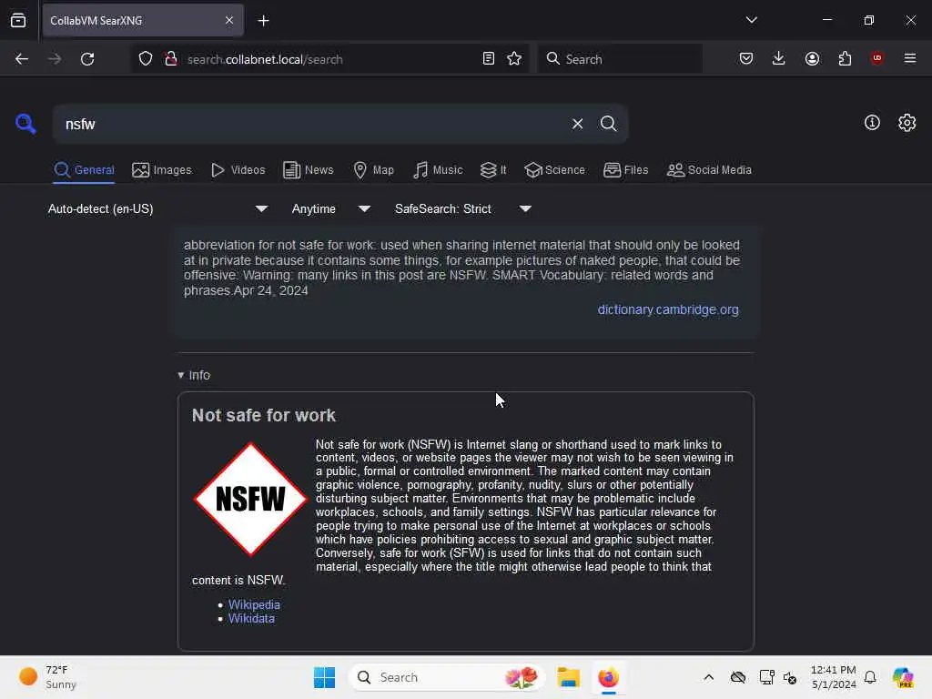Open the SafeSearch: Strict dropdown
Viewport: 932px width, 699px height.
pyautogui.click(x=463, y=208)
